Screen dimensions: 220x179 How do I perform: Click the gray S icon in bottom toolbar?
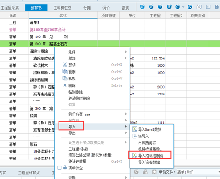pyautogui.click(x=136, y=172)
